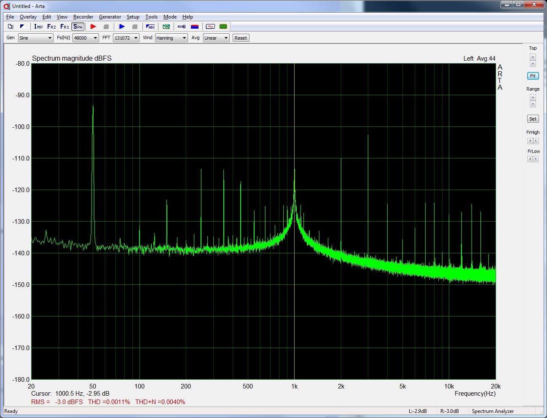The image size is (547, 418).
Task: Select the SPA spectrum analyzer mode
Action: 78,27
